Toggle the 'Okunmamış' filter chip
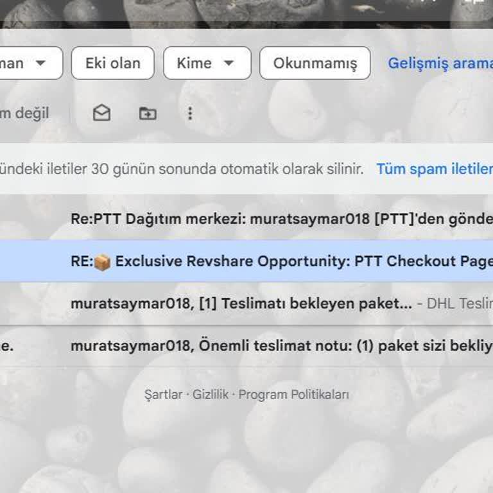 [x=315, y=63]
